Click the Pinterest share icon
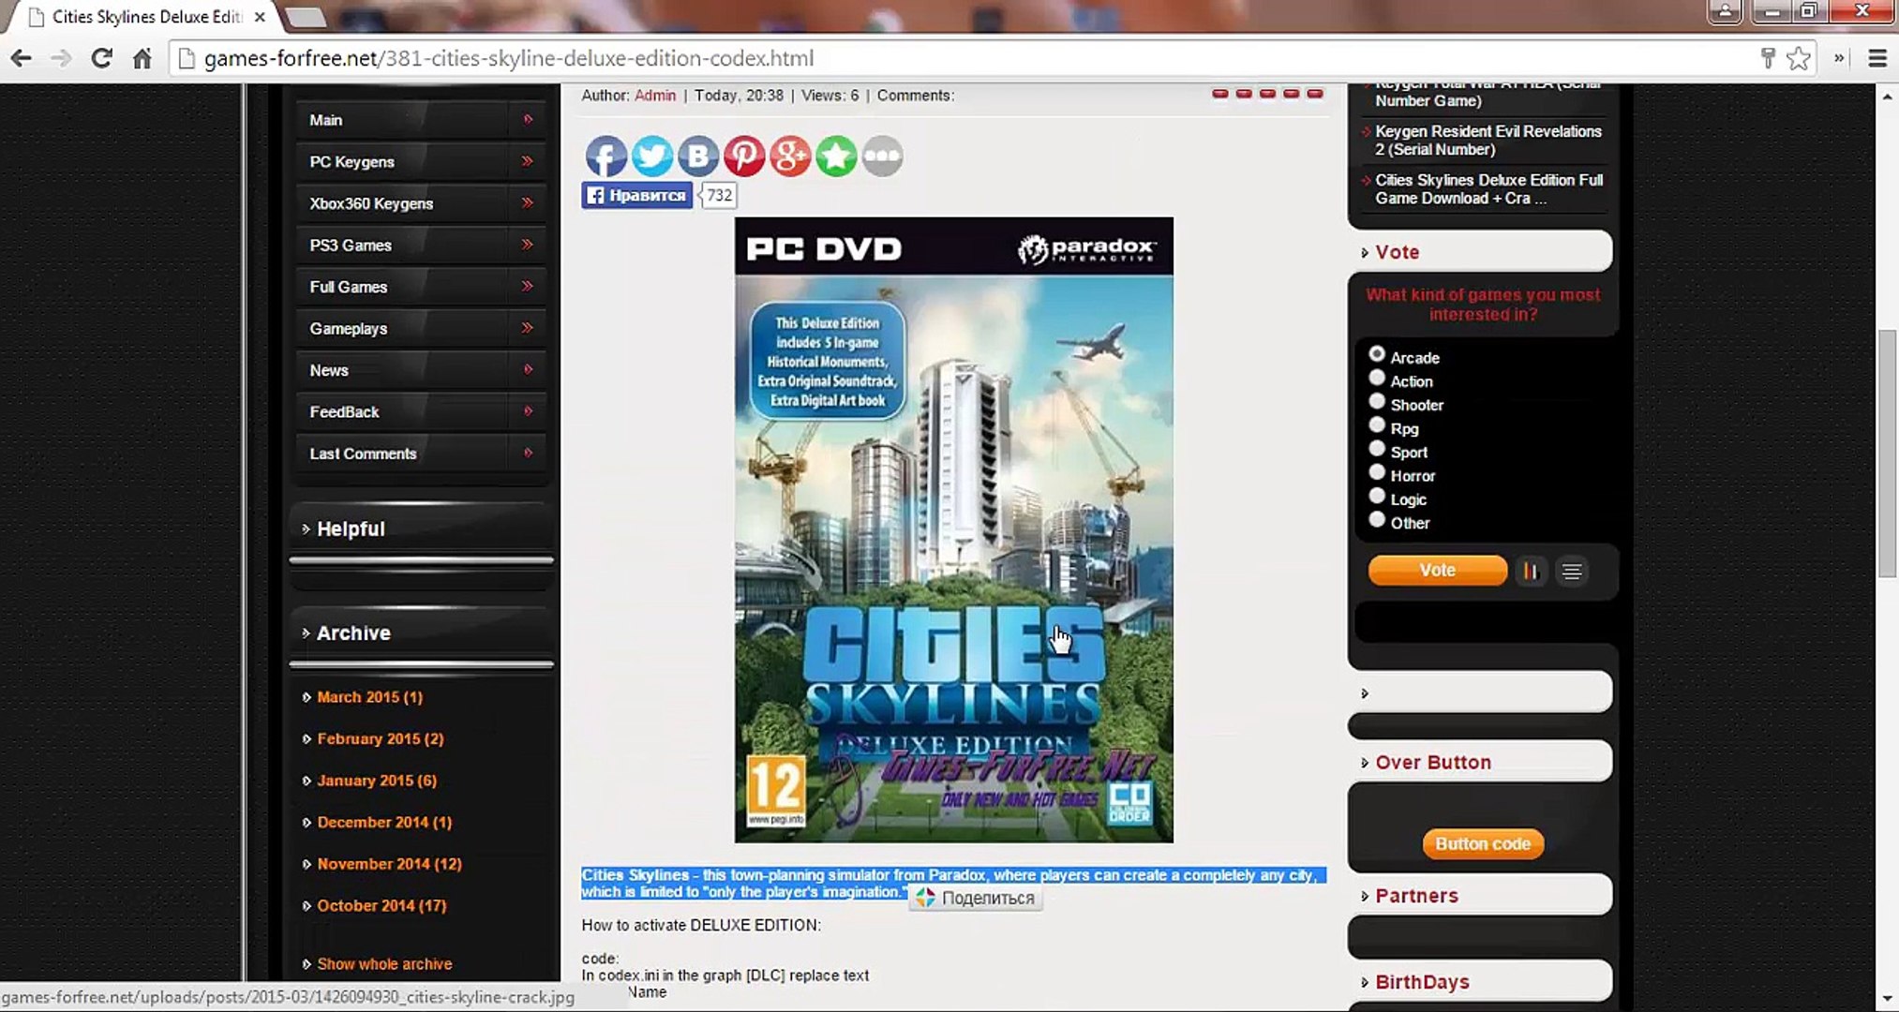Image resolution: width=1899 pixels, height=1012 pixels. click(x=743, y=156)
